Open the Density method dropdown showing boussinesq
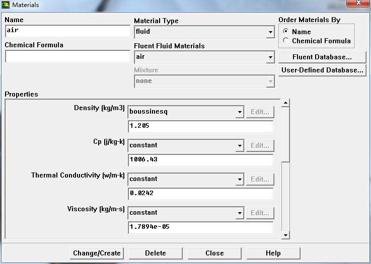The height and width of the screenshot is (264, 371). click(186, 112)
